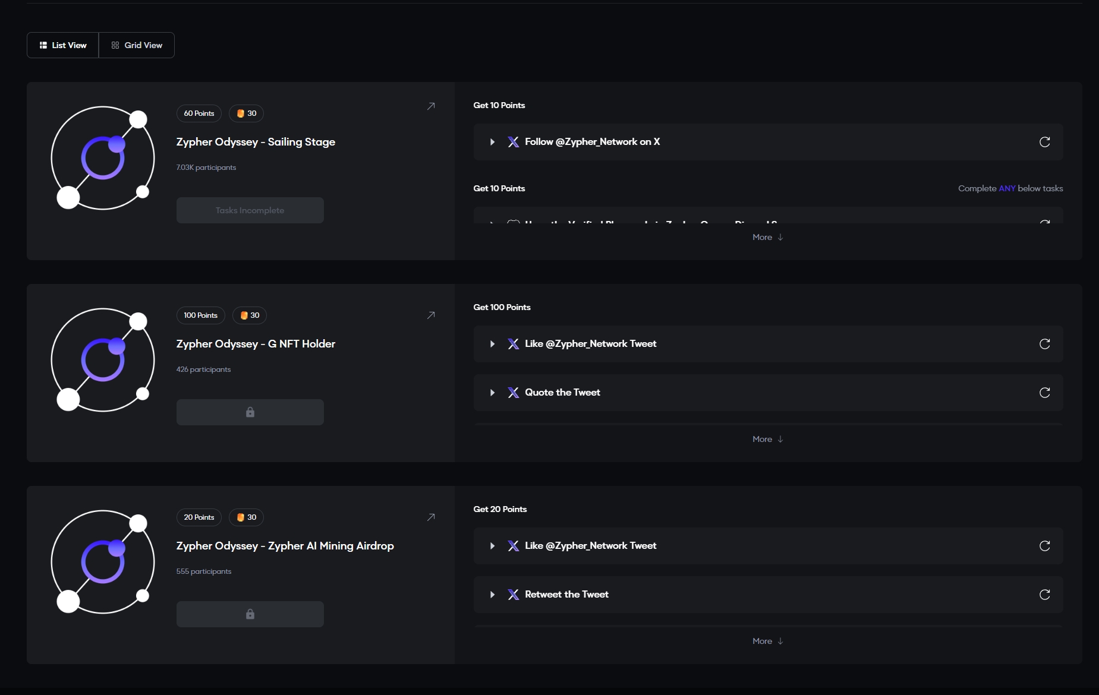The image size is (1099, 695).
Task: Click the locked button for G NFT Holder
Action: 250,412
